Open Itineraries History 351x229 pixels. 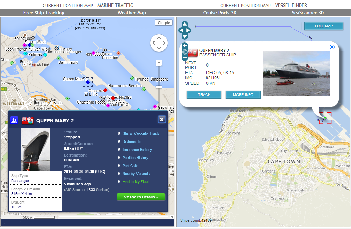pos(137,150)
